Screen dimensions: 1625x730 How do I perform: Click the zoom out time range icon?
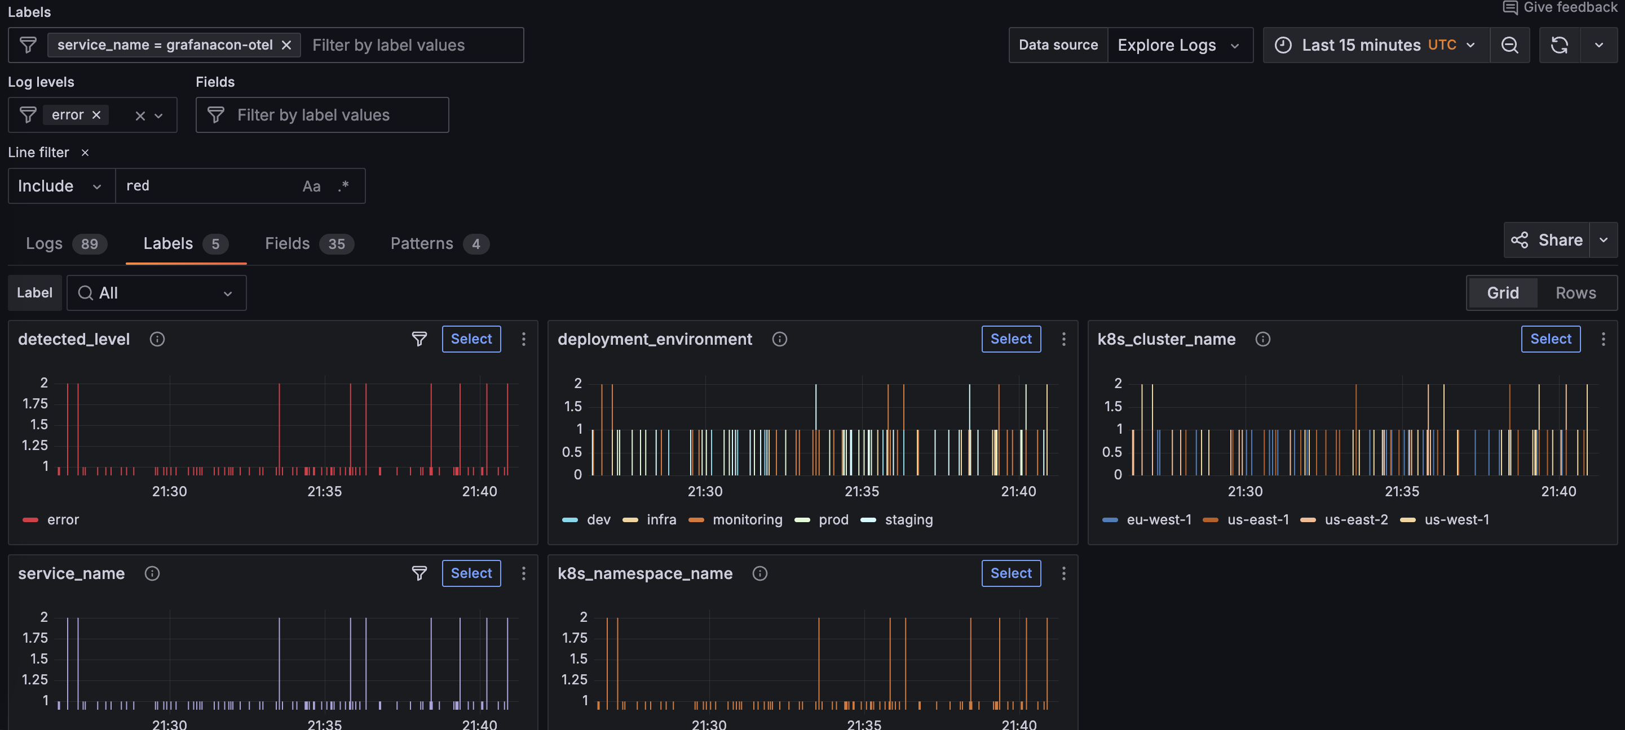(1509, 44)
